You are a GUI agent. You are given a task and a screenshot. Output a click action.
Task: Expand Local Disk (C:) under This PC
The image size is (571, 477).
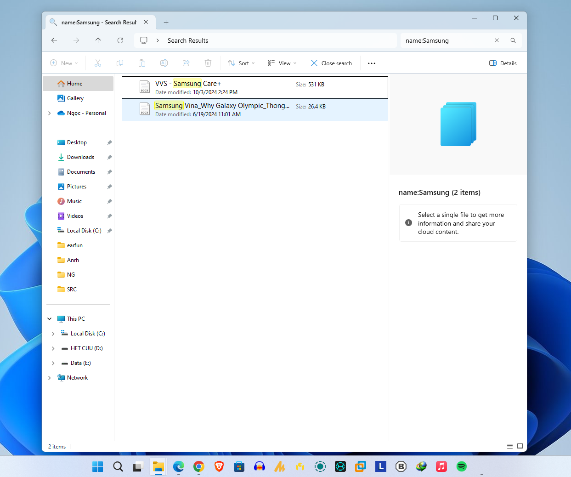point(53,334)
